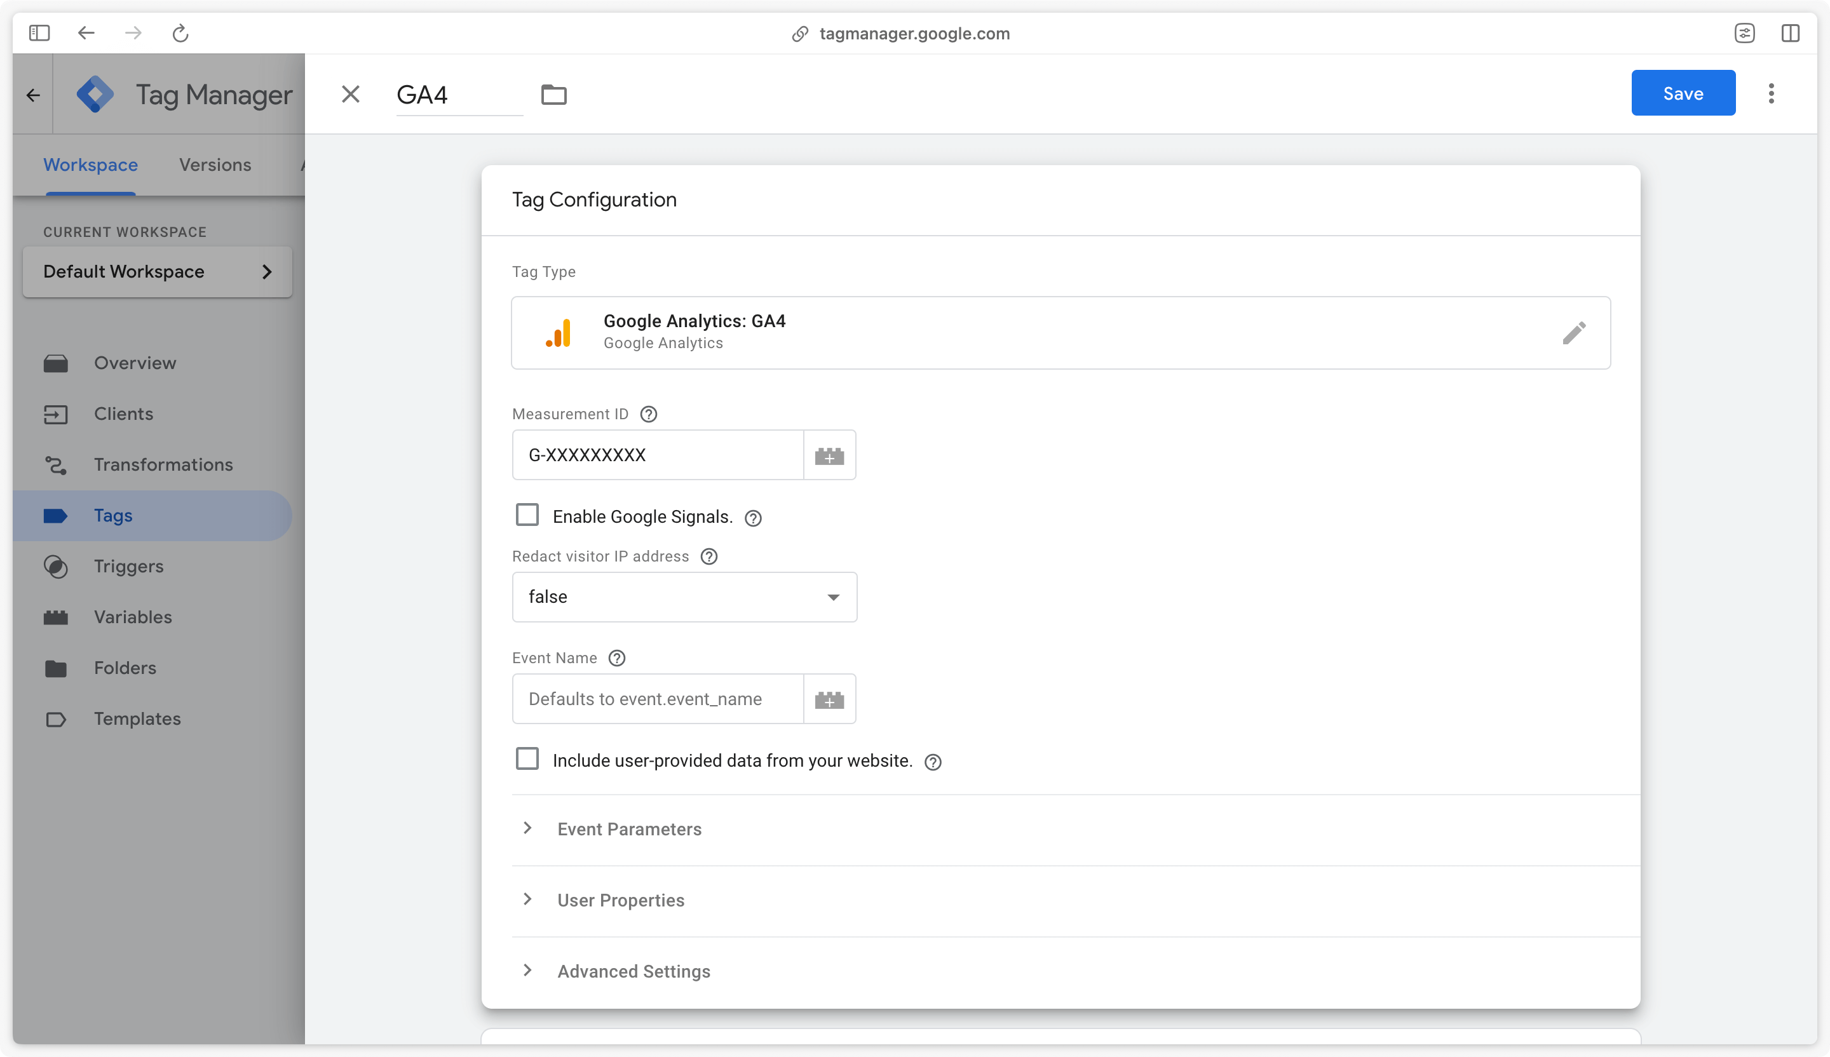
Task: Open the tag folder selector icon
Action: click(x=554, y=95)
